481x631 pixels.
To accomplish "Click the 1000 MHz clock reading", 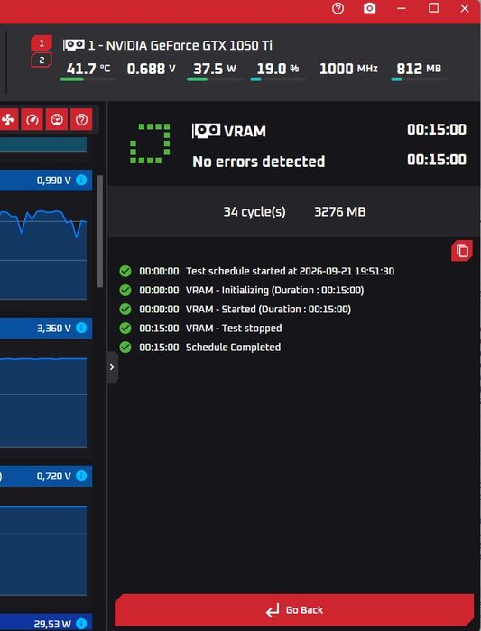I will click(x=348, y=69).
